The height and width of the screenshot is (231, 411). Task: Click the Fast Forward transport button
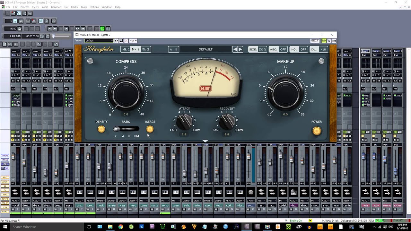click(x=77, y=29)
